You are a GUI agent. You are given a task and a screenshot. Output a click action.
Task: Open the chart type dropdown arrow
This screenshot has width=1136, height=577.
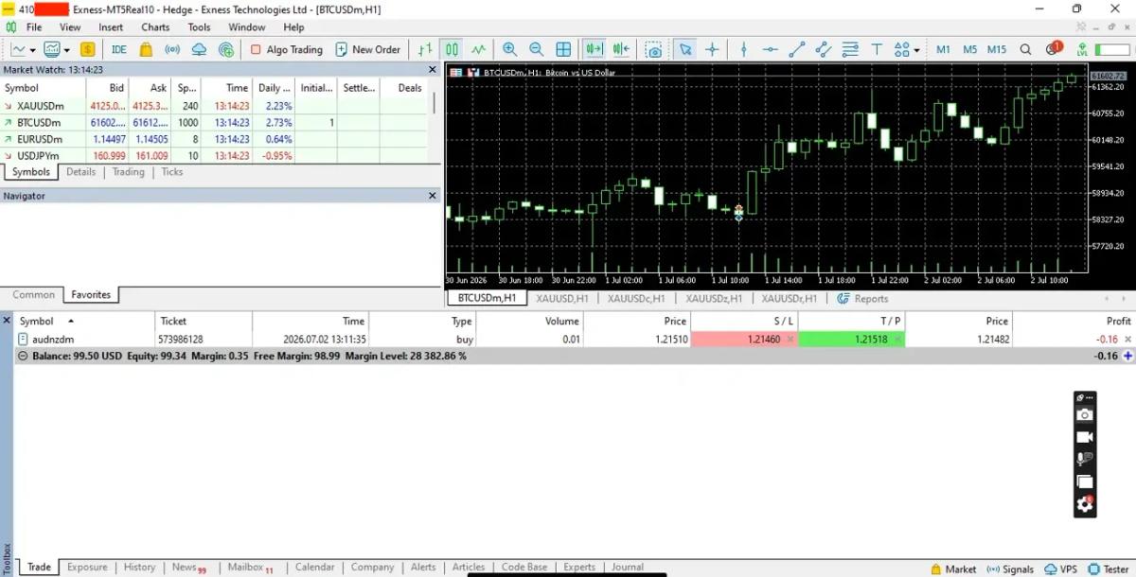pos(33,50)
